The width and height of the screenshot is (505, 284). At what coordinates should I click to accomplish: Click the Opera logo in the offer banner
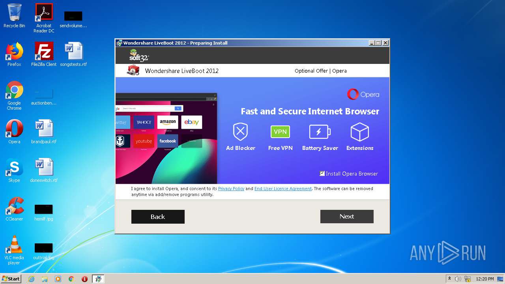tap(363, 94)
